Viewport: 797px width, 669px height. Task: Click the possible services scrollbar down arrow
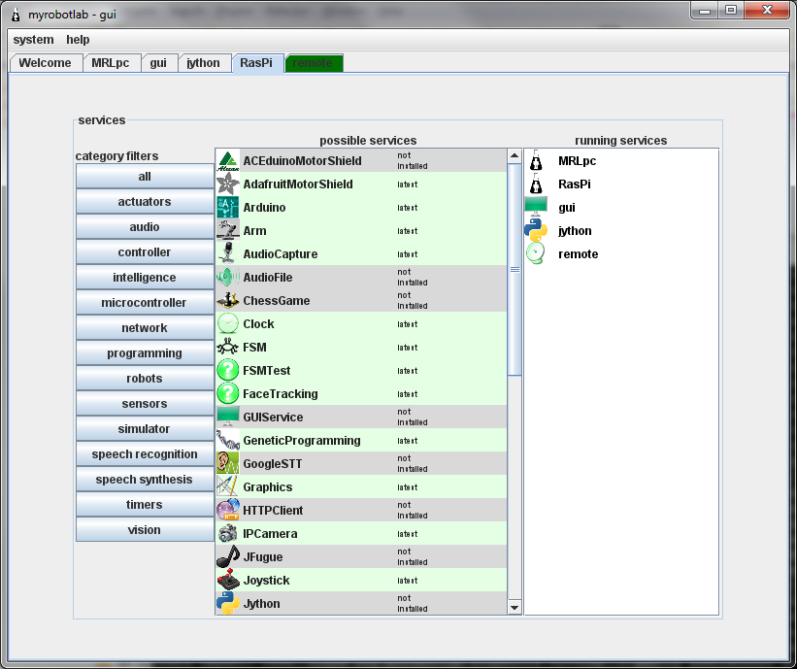point(515,608)
